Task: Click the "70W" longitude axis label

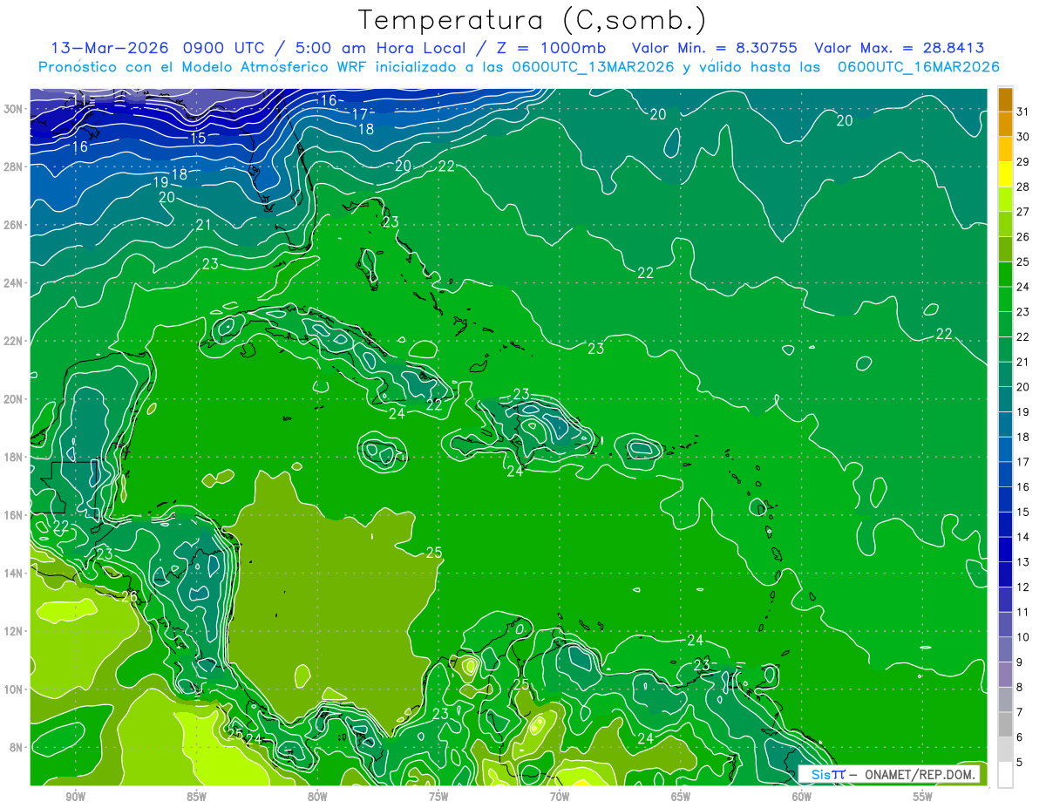Action: pos(560,797)
